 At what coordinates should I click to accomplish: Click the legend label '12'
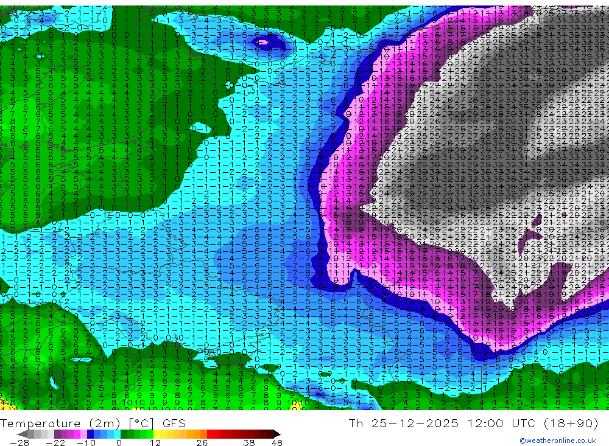[155, 443]
